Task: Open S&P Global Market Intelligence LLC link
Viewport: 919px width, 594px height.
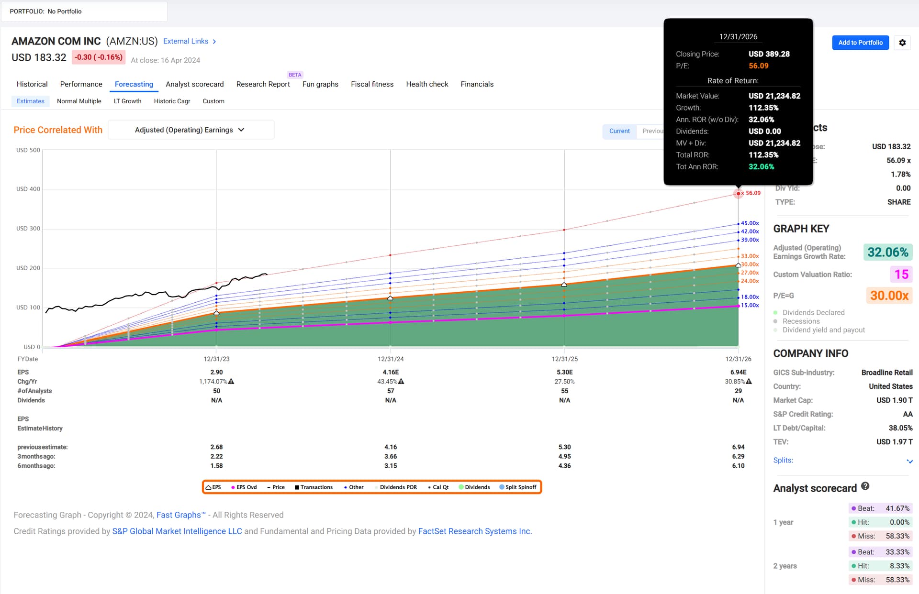Action: [177, 531]
